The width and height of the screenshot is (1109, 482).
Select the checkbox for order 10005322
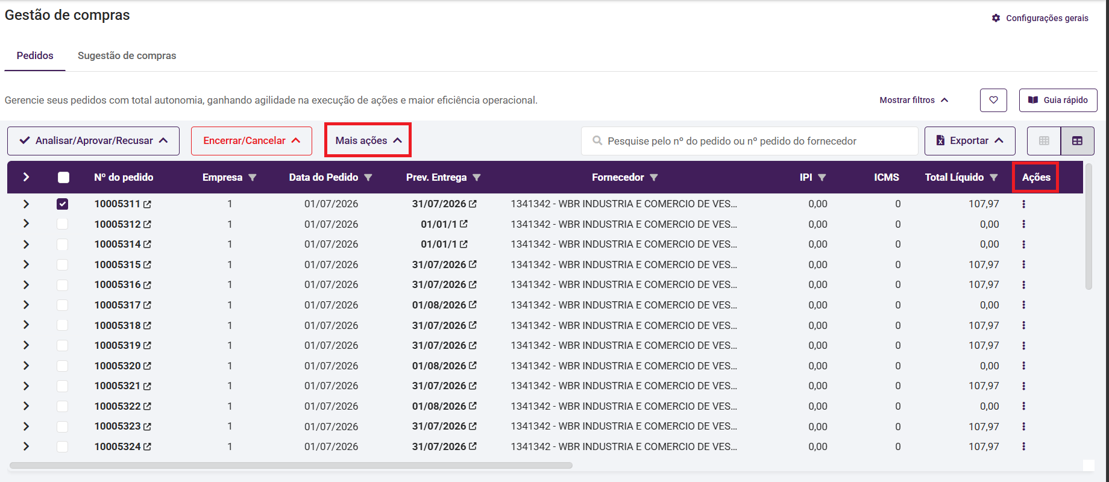[x=63, y=406]
